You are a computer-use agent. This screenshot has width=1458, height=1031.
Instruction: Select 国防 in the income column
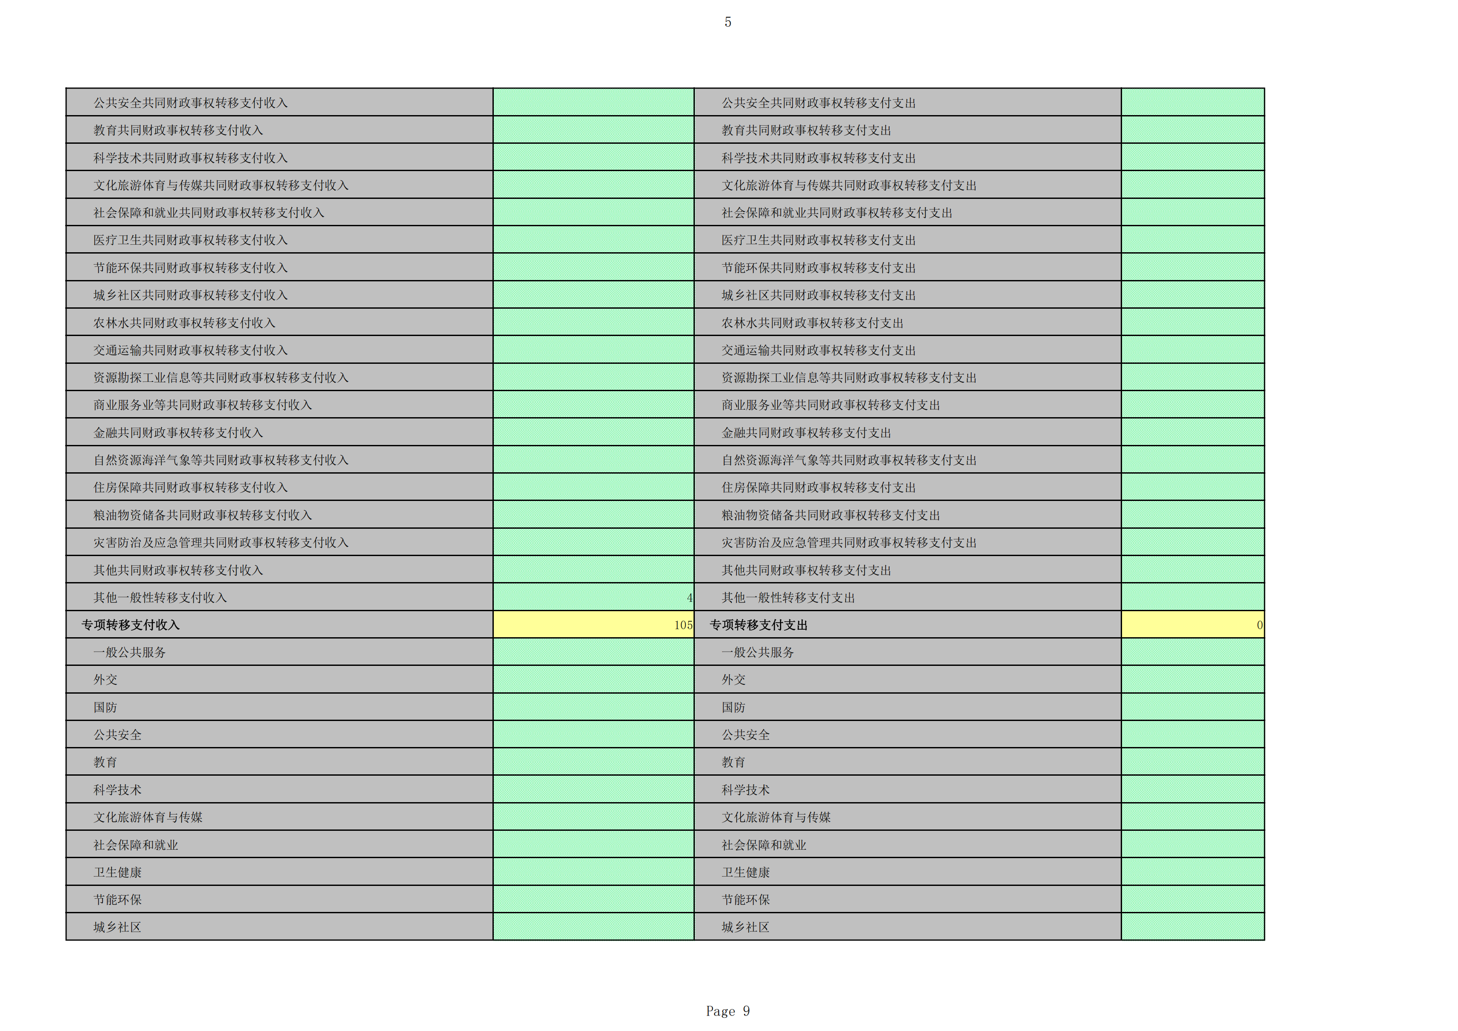click(105, 708)
